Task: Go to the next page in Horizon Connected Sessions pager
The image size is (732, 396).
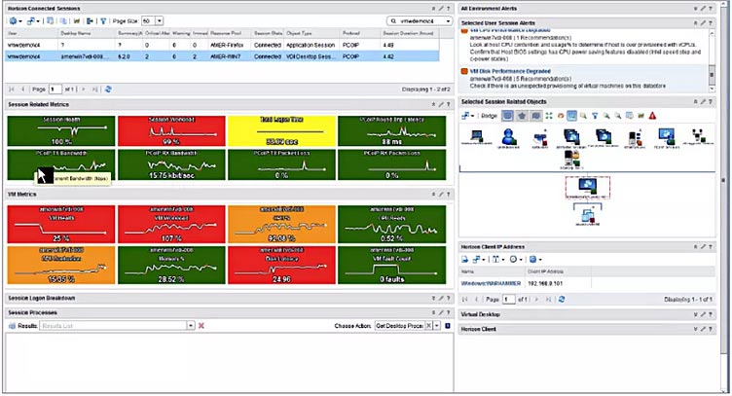Action: 84,90
